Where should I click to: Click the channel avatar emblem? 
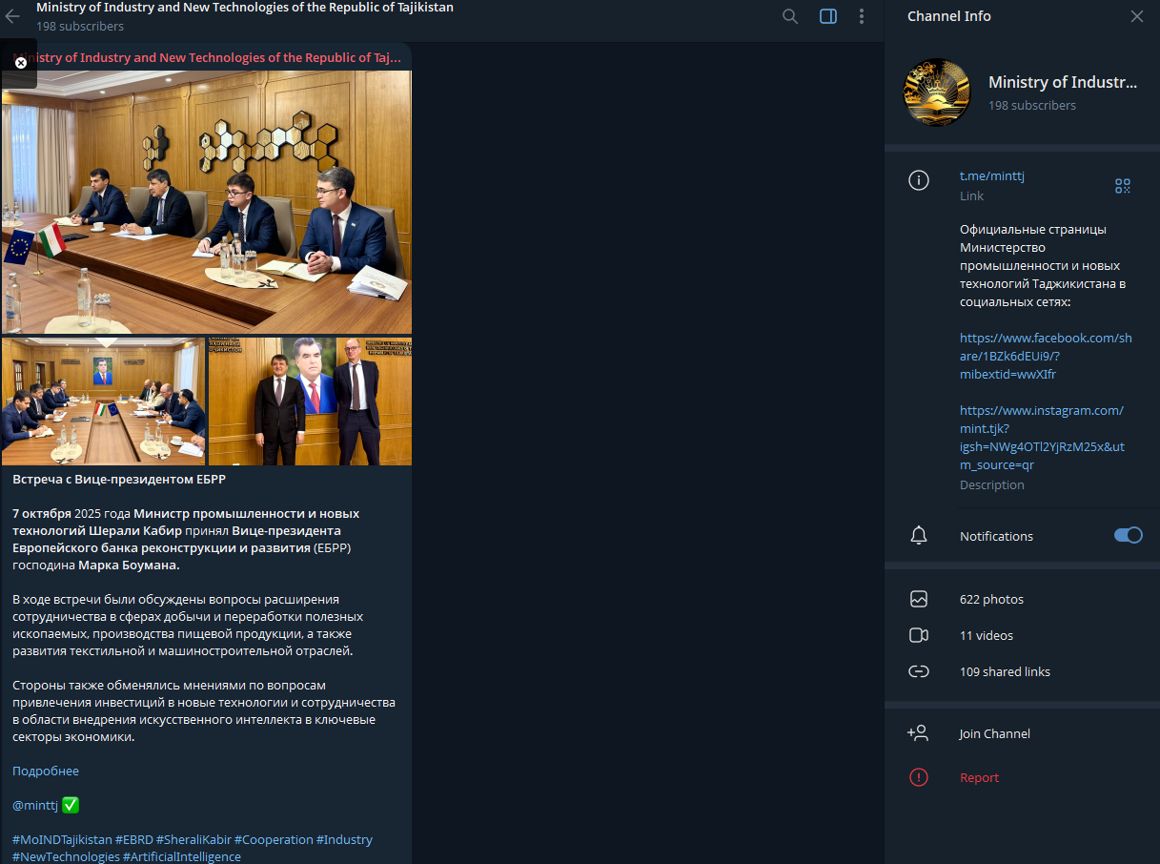coord(936,93)
